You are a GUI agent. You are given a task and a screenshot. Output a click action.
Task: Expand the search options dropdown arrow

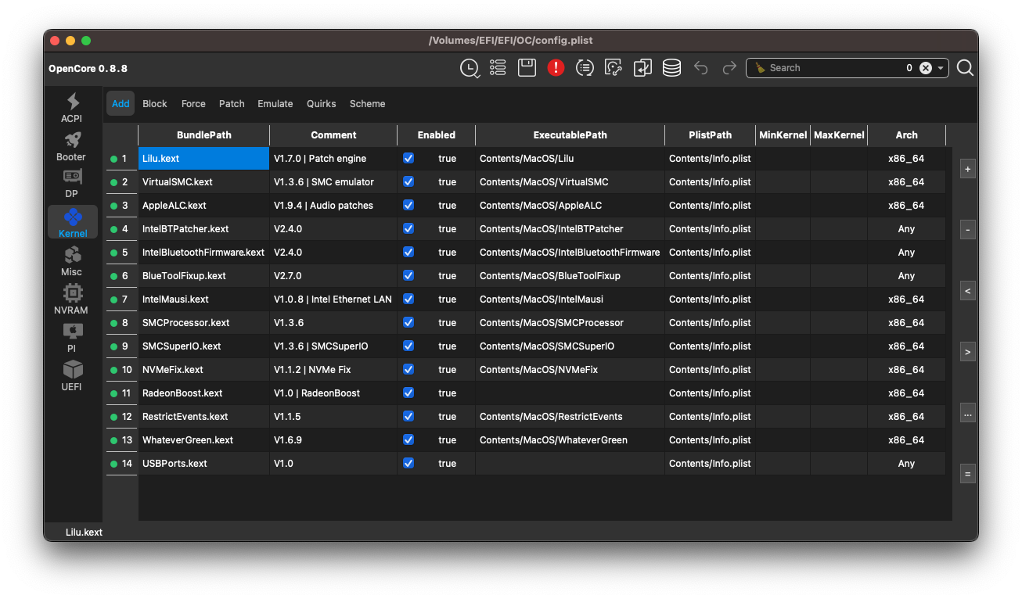941,68
